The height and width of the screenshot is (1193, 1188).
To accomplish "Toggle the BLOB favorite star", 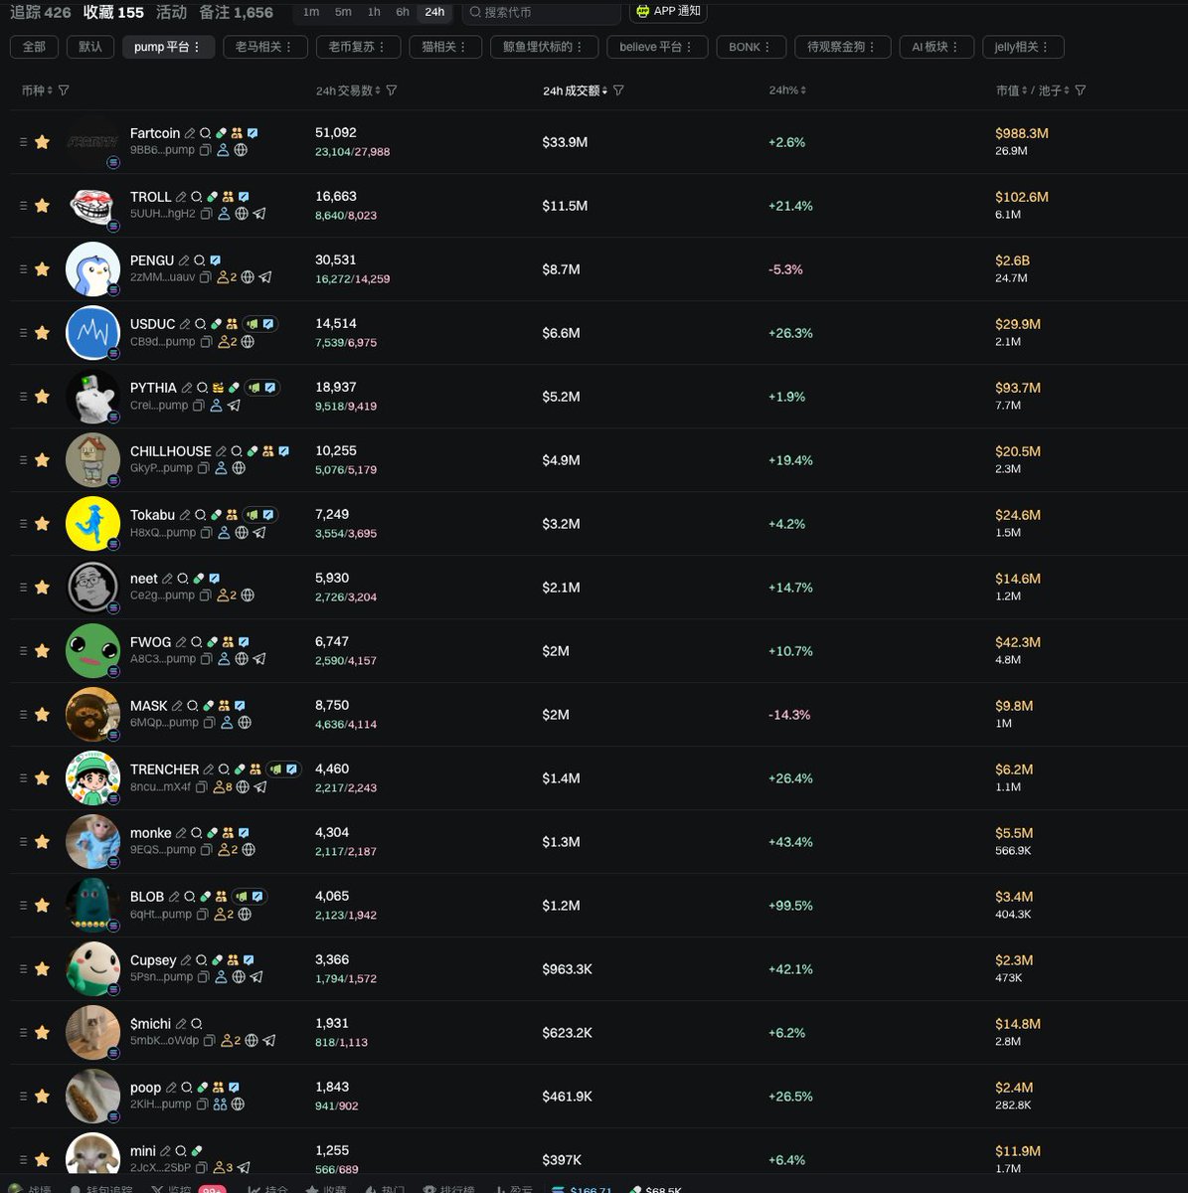I will (42, 906).
